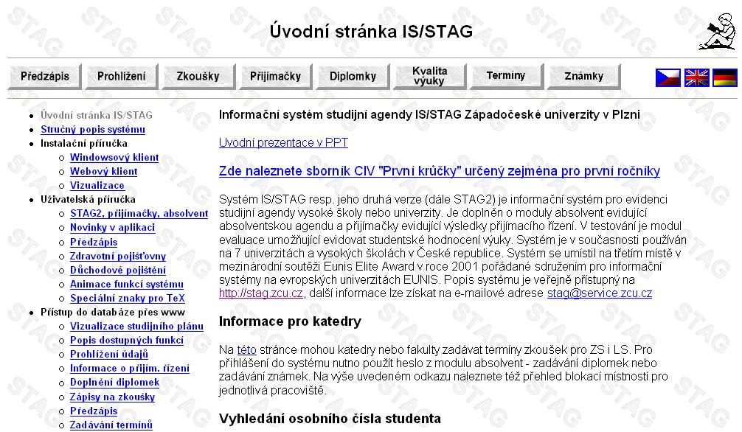Open Stručný popis systému link

pyautogui.click(x=93, y=129)
